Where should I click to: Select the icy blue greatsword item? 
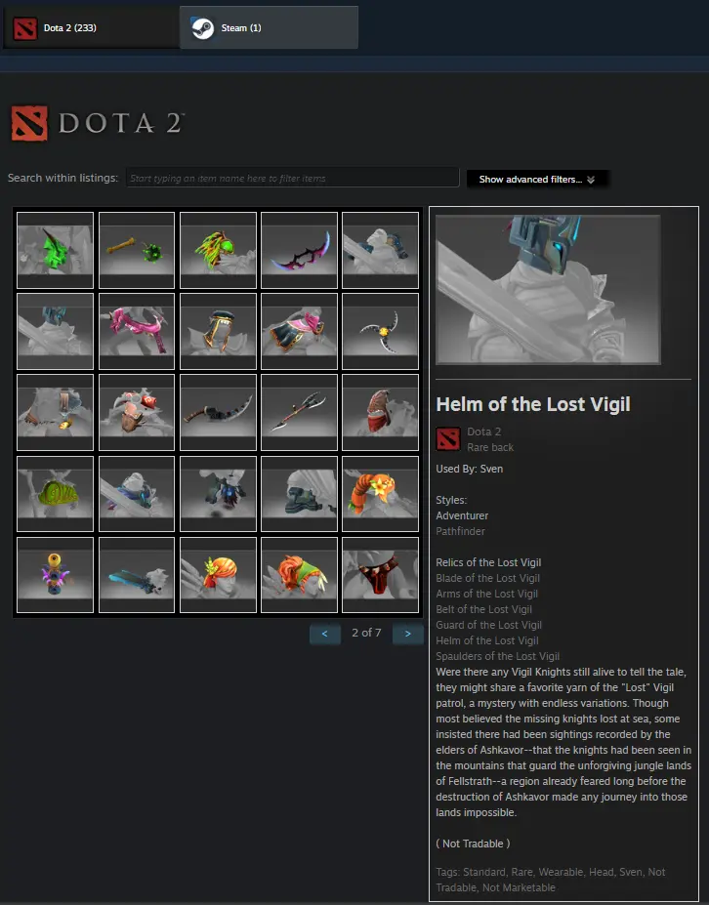(137, 575)
